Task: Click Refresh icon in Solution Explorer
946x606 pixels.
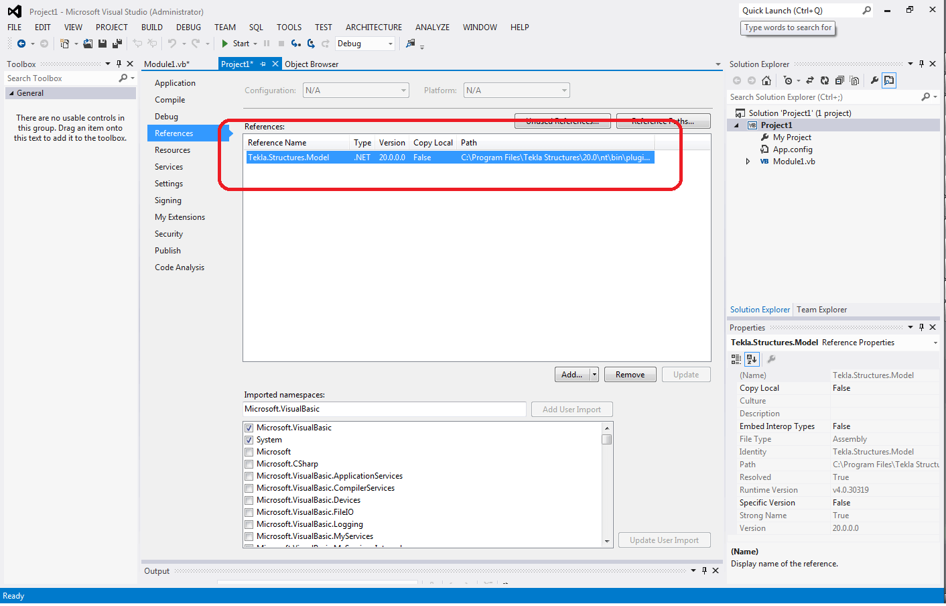Action: point(825,80)
